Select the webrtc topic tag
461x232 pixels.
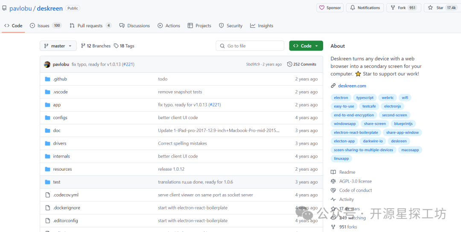pyautogui.click(x=388, y=97)
